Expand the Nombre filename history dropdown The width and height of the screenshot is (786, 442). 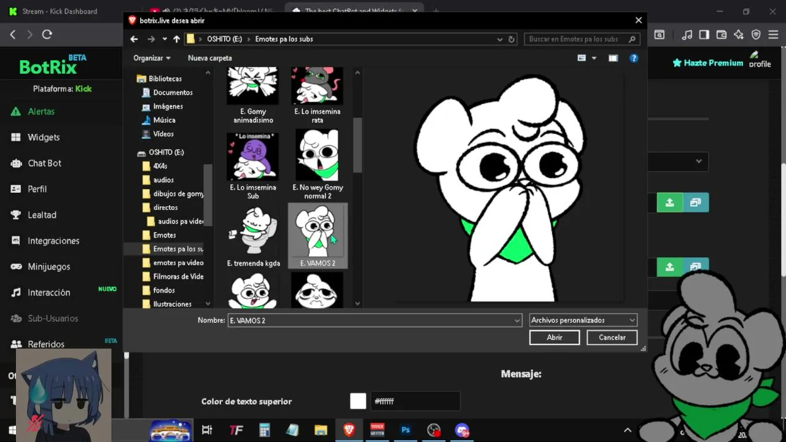tap(517, 320)
